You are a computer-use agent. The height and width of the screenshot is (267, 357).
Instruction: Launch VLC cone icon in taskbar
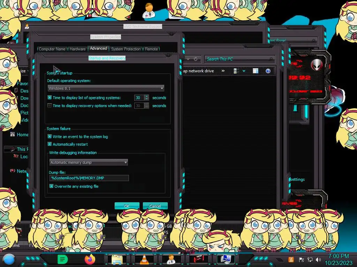144,259
